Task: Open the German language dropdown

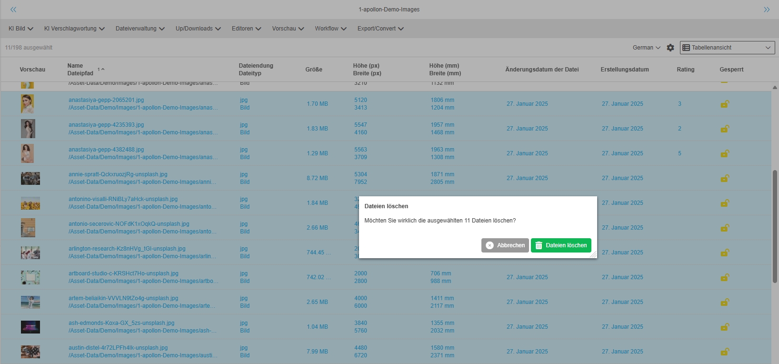Action: click(x=646, y=48)
